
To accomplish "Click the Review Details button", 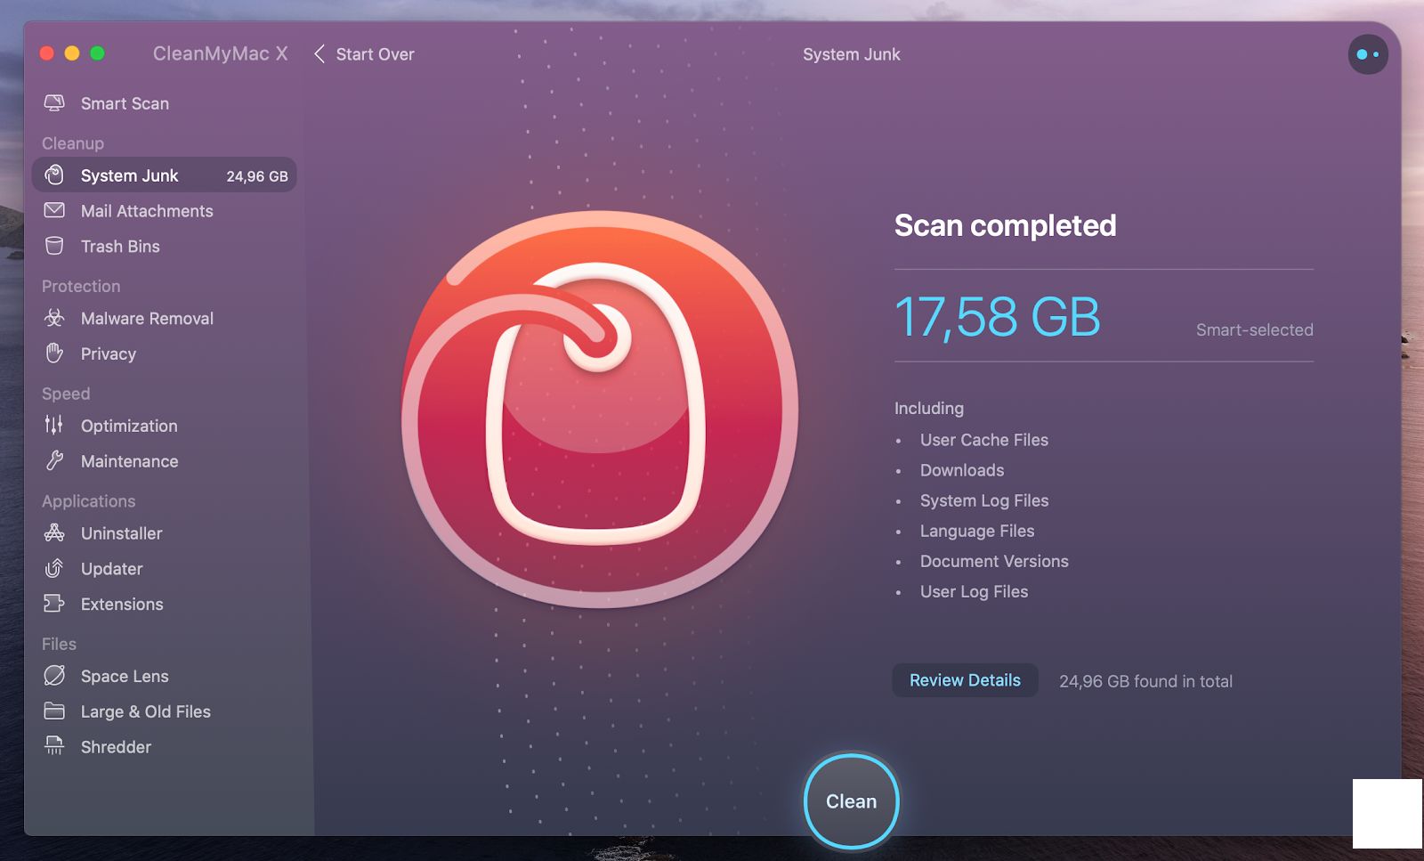I will pos(965,680).
